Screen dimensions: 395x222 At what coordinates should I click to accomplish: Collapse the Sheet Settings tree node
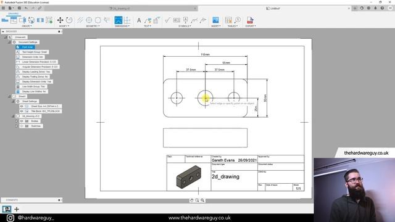13,101
